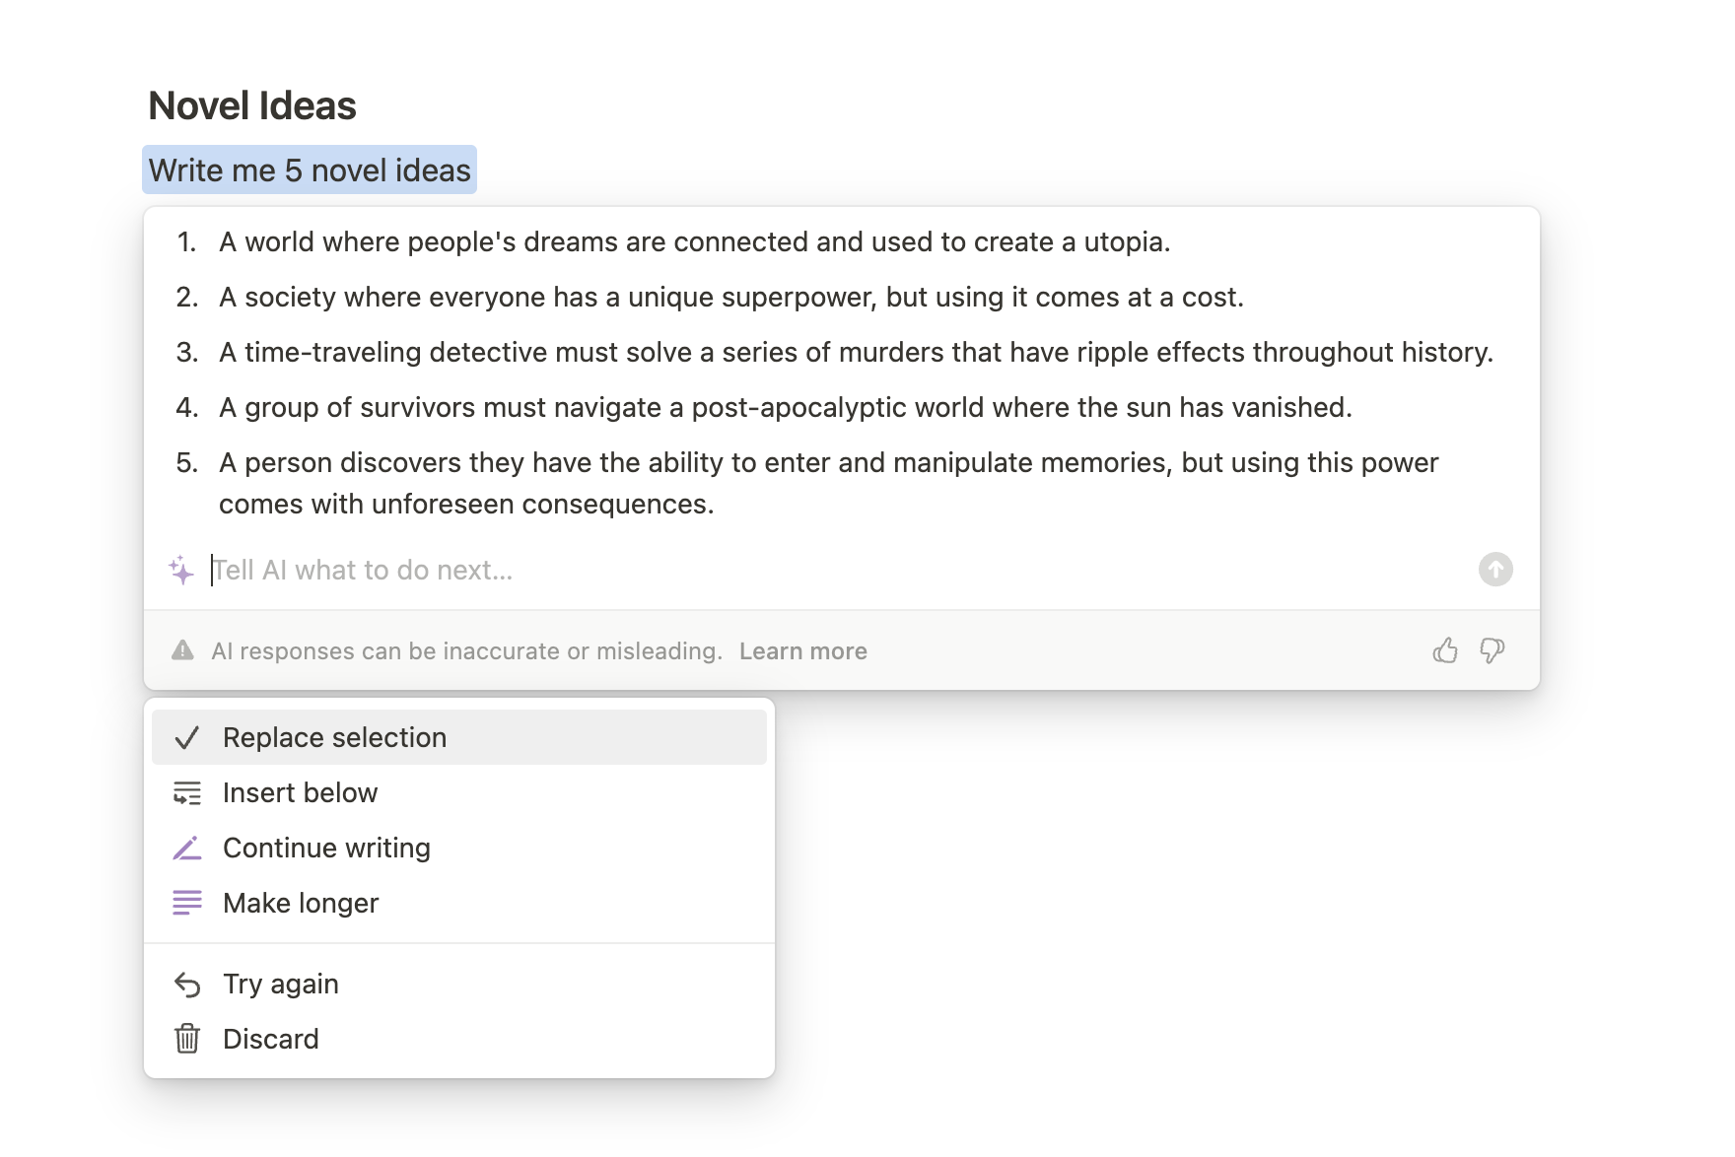Screen dimensions: 1735x1157
Task: Click the Discard trash icon
Action: coord(187,1039)
